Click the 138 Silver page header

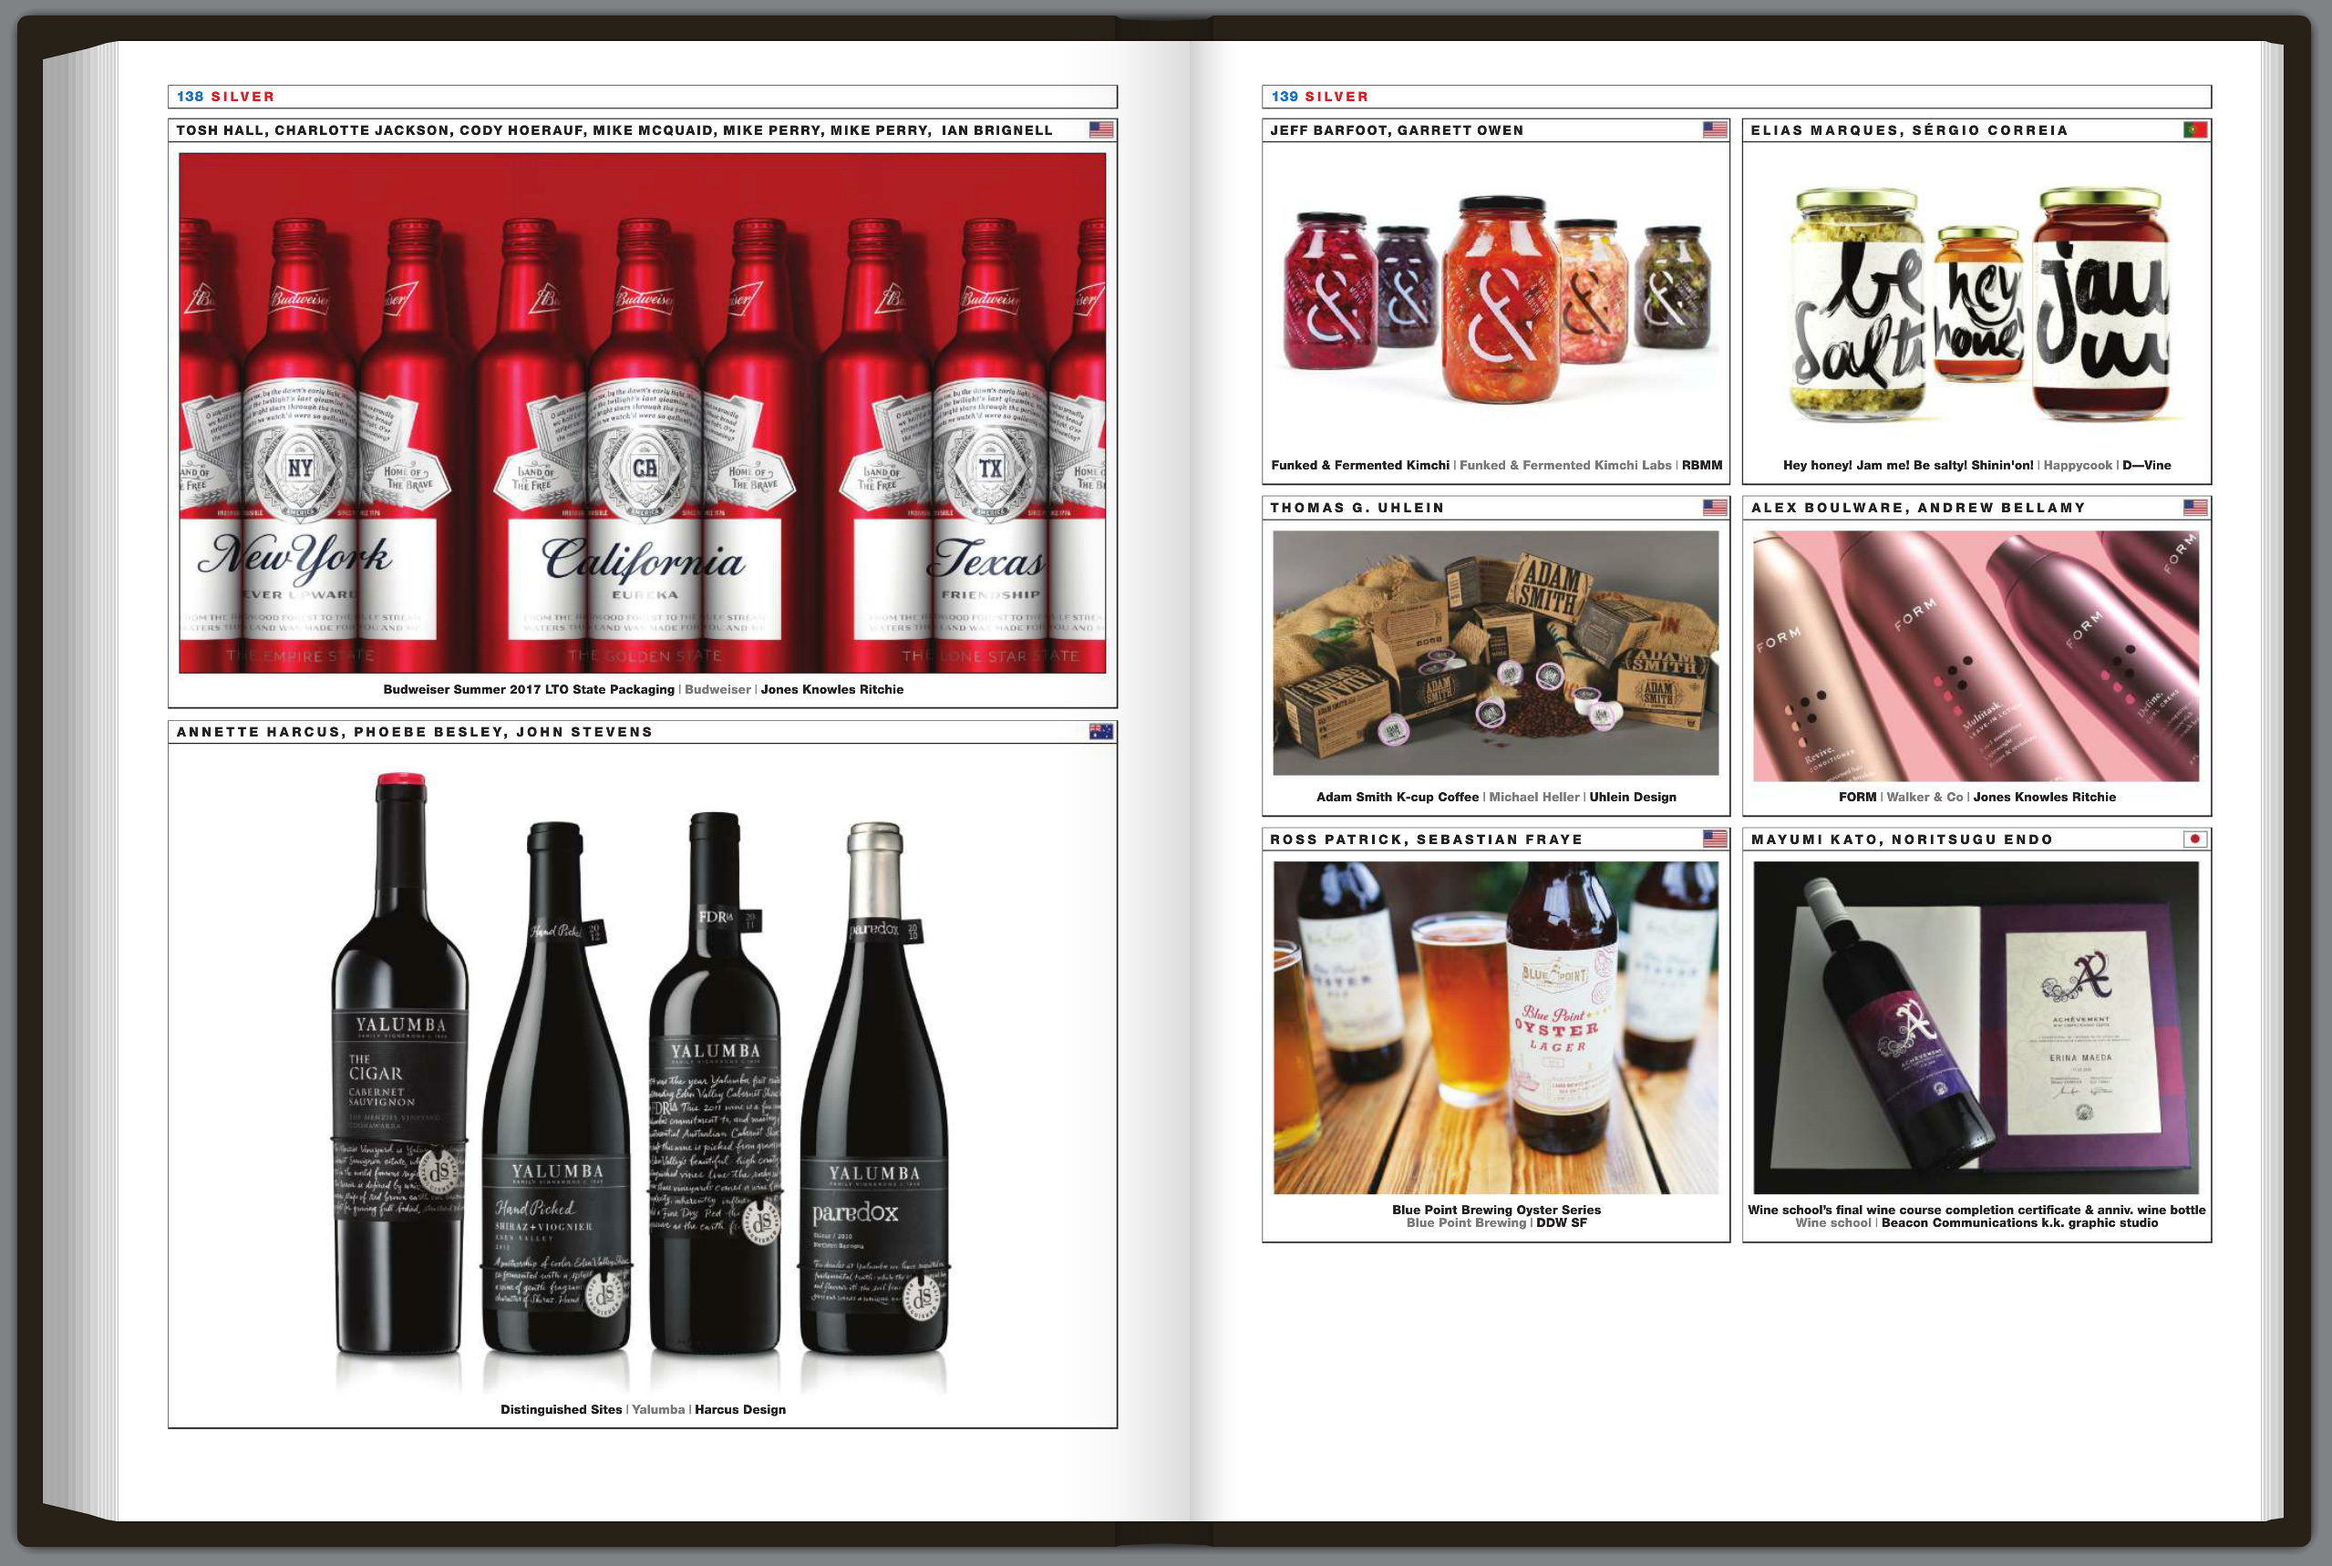[226, 97]
